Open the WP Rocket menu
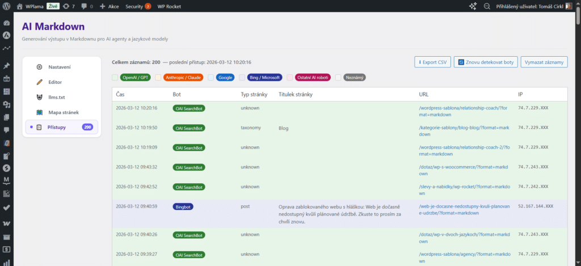Screen dimensions: 581x266 pyautogui.click(x=169, y=6)
